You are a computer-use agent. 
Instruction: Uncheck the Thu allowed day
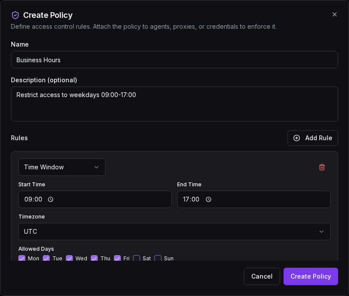pyautogui.click(x=94, y=258)
